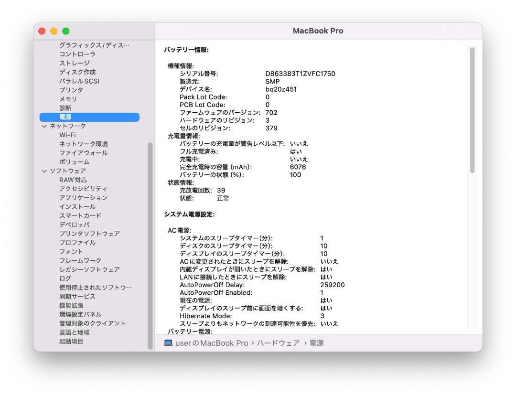Open Wi-Fi sidebar entry
The image size is (516, 396).
pyautogui.click(x=67, y=135)
